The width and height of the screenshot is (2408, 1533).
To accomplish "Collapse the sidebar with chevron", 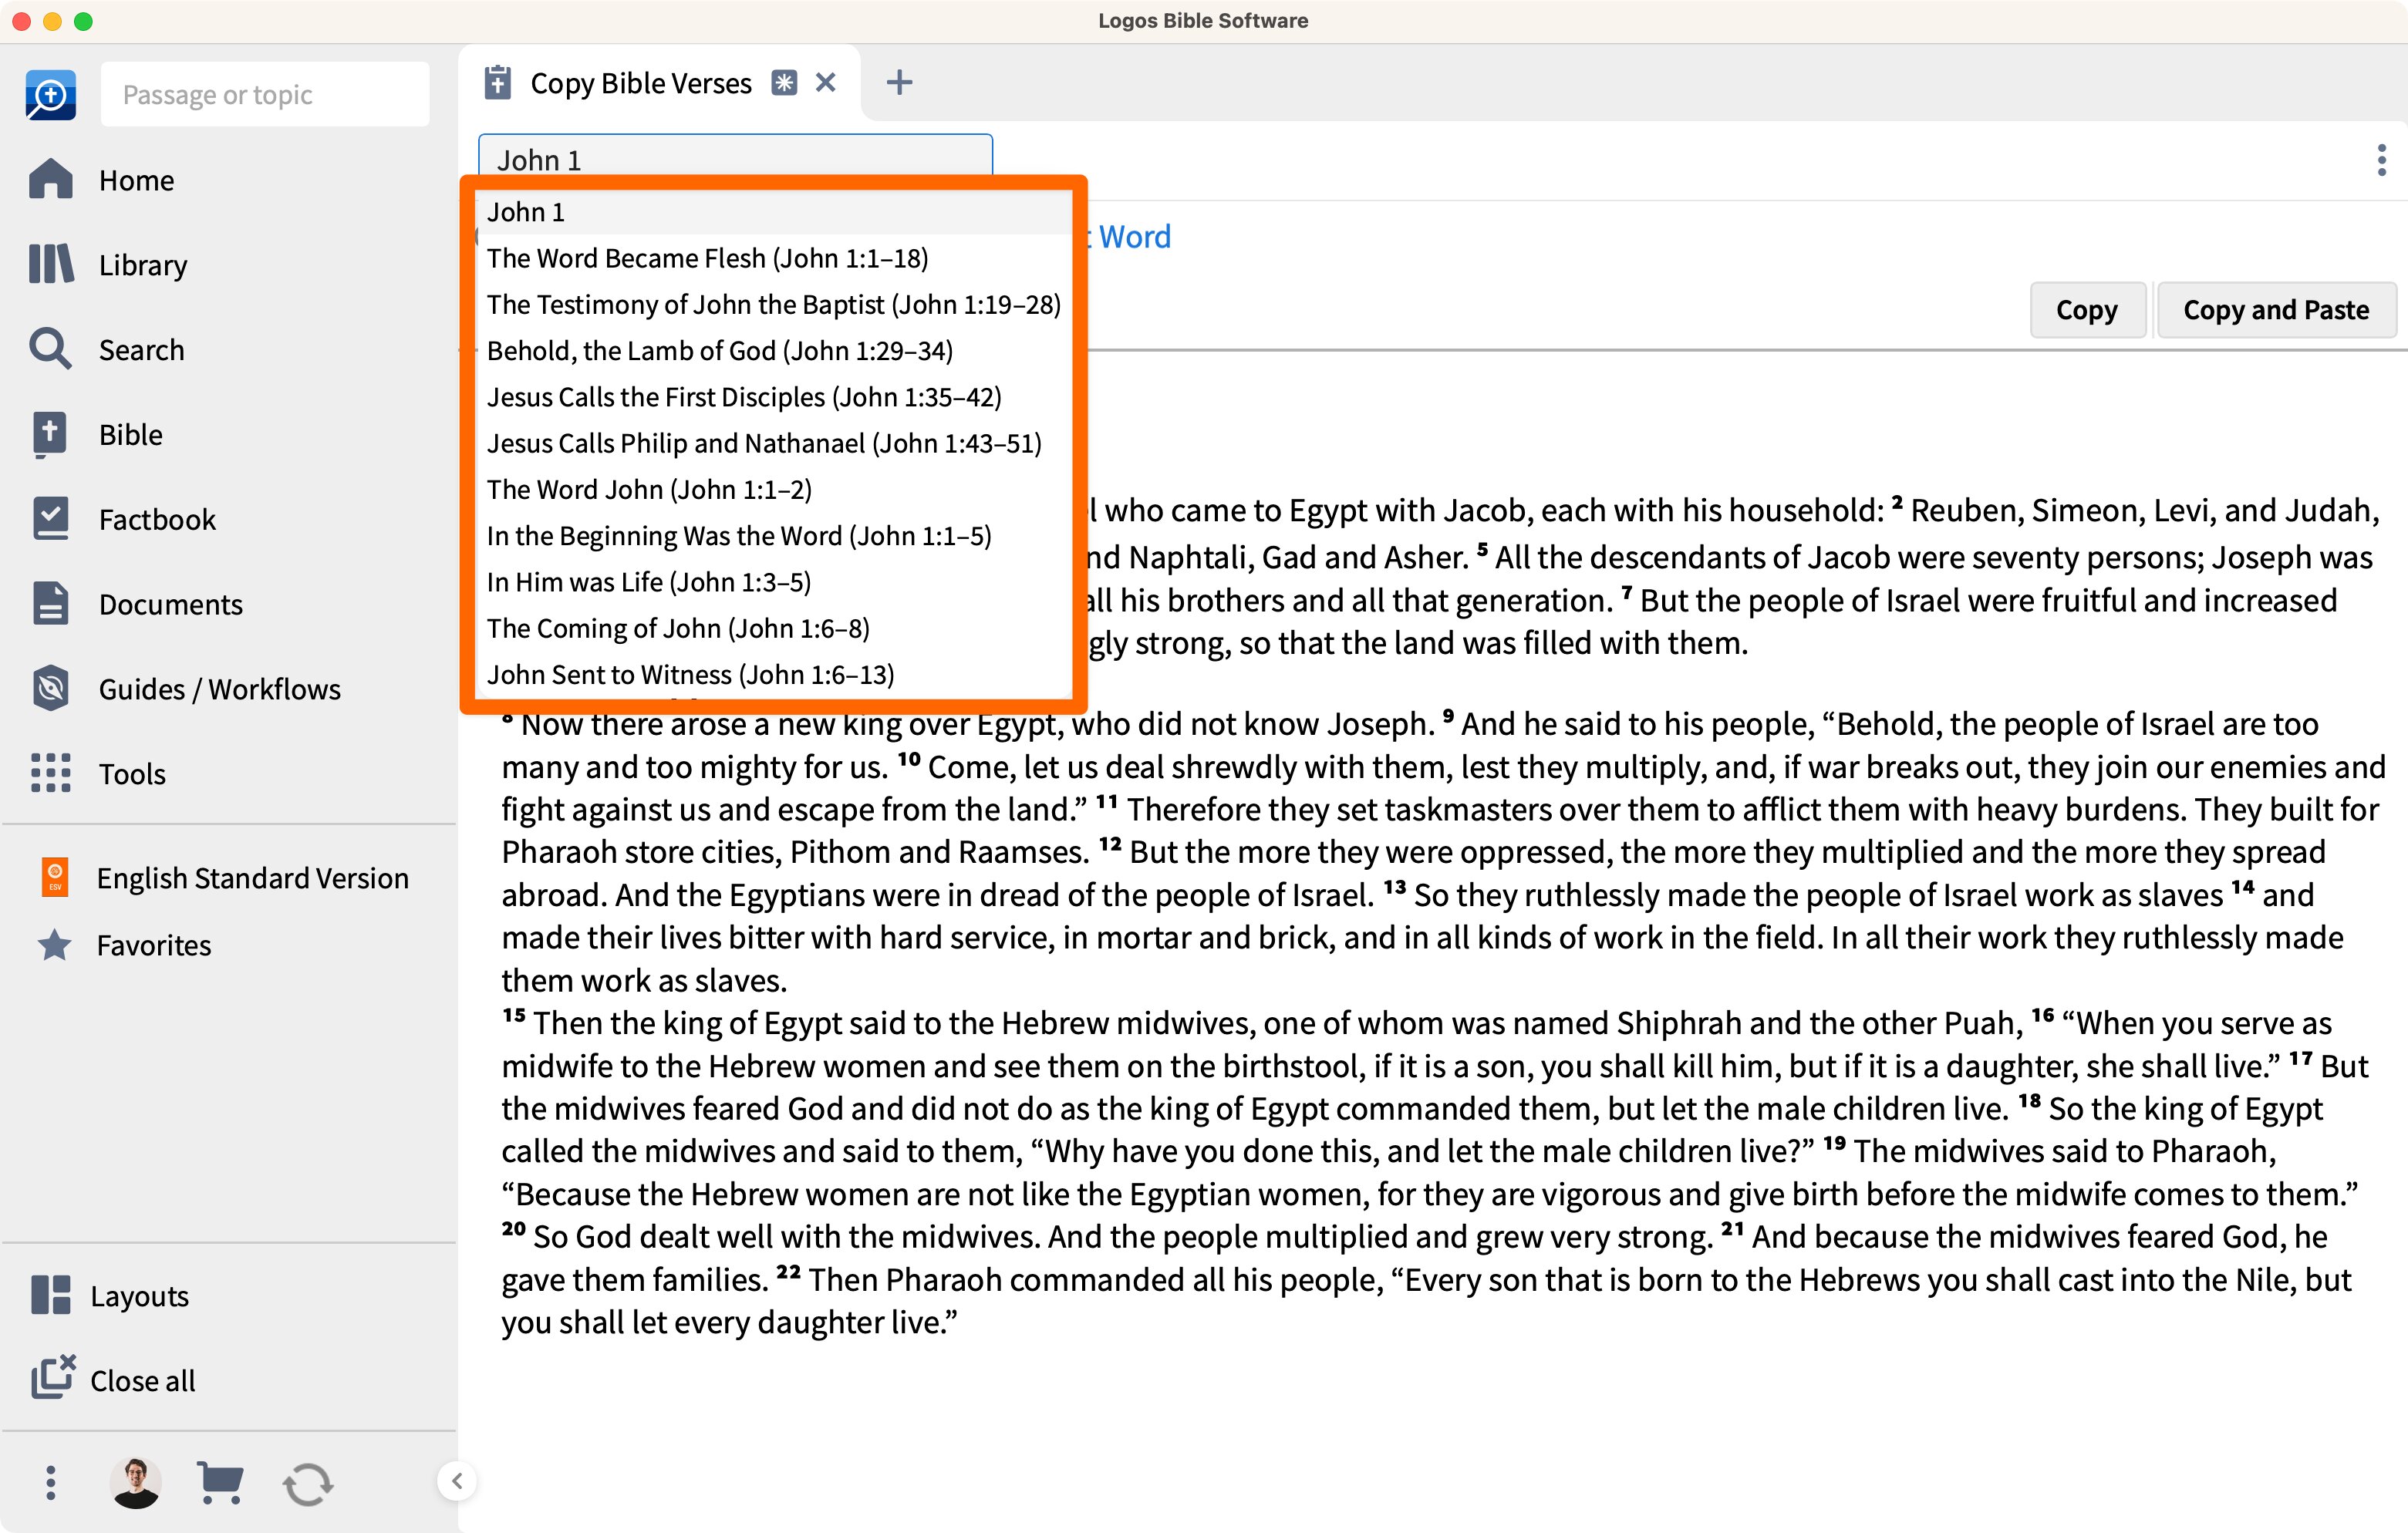I will pyautogui.click(x=457, y=1481).
